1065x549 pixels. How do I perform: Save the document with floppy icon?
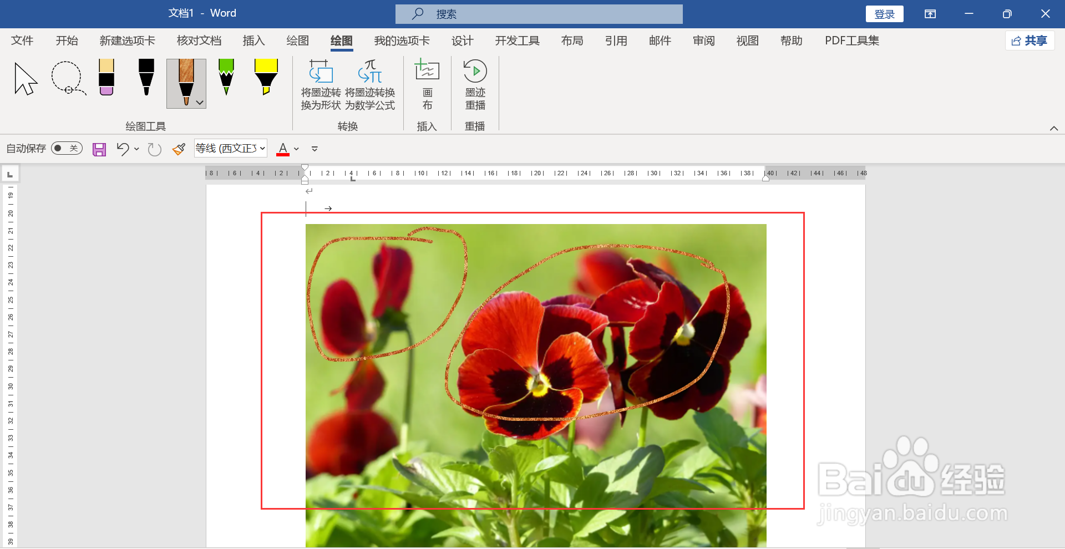pos(99,149)
